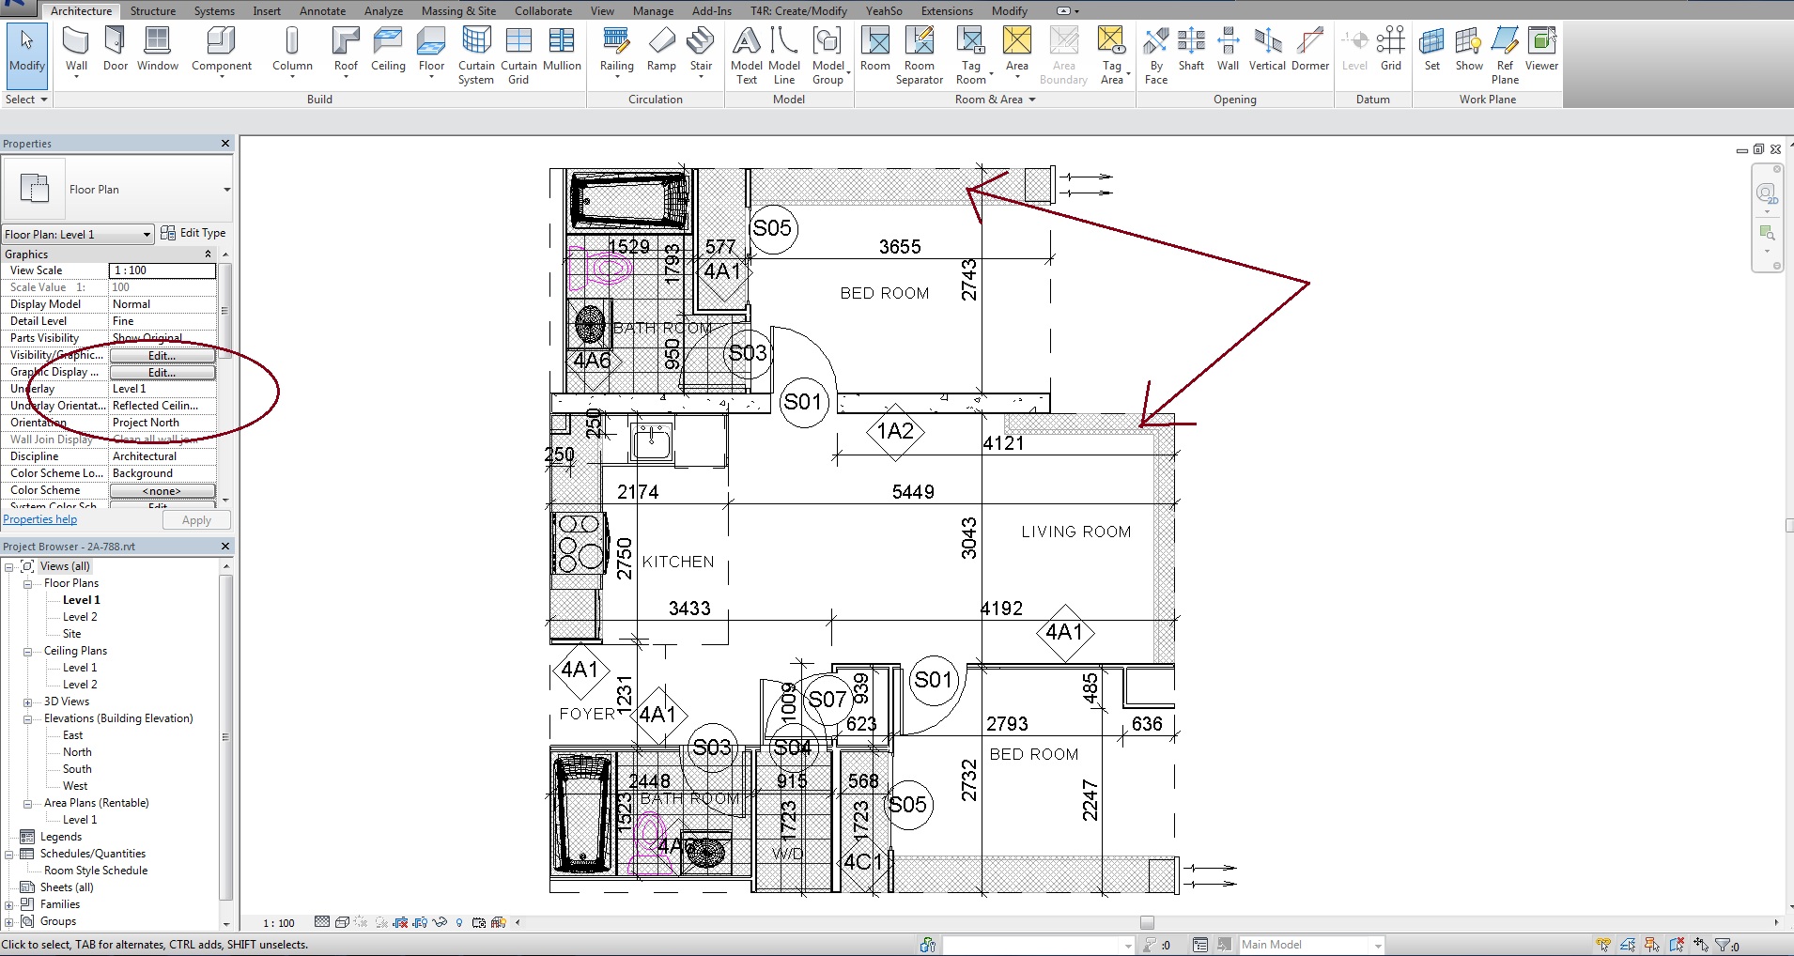1794x956 pixels.
Task: Click Edit for Graphic Display options
Action: pos(162,373)
